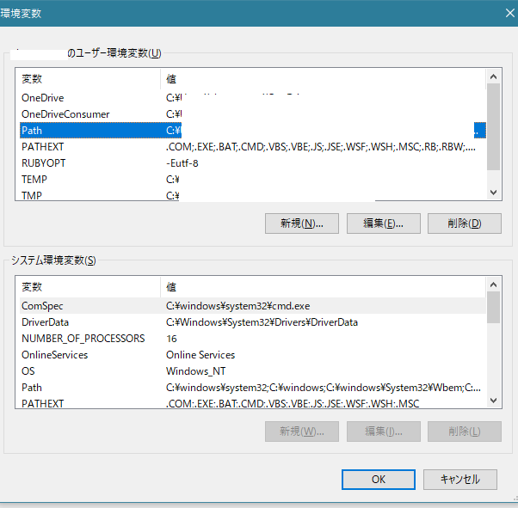Click the Online Services value
The height and width of the screenshot is (508, 518).
coord(200,355)
